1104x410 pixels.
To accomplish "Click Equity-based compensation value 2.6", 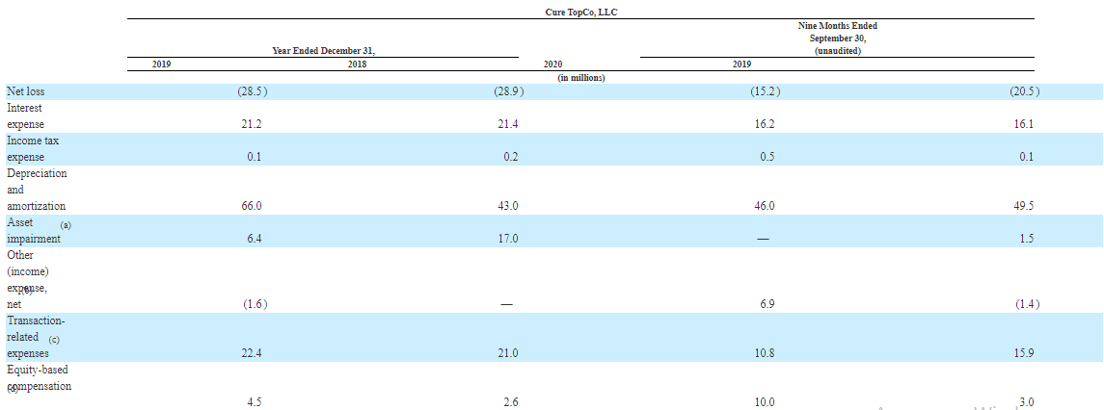I will click(511, 402).
